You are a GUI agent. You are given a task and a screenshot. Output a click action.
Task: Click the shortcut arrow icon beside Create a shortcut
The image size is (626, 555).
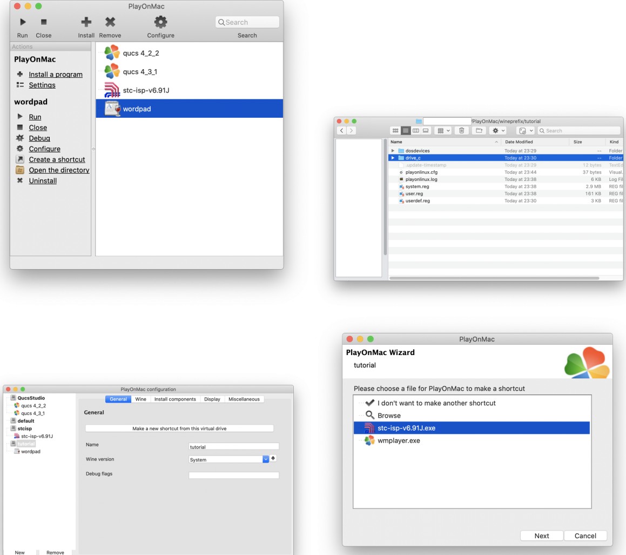(x=20, y=159)
